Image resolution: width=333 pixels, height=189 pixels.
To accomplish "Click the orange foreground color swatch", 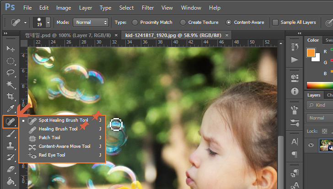I will pyautogui.click(x=311, y=53).
